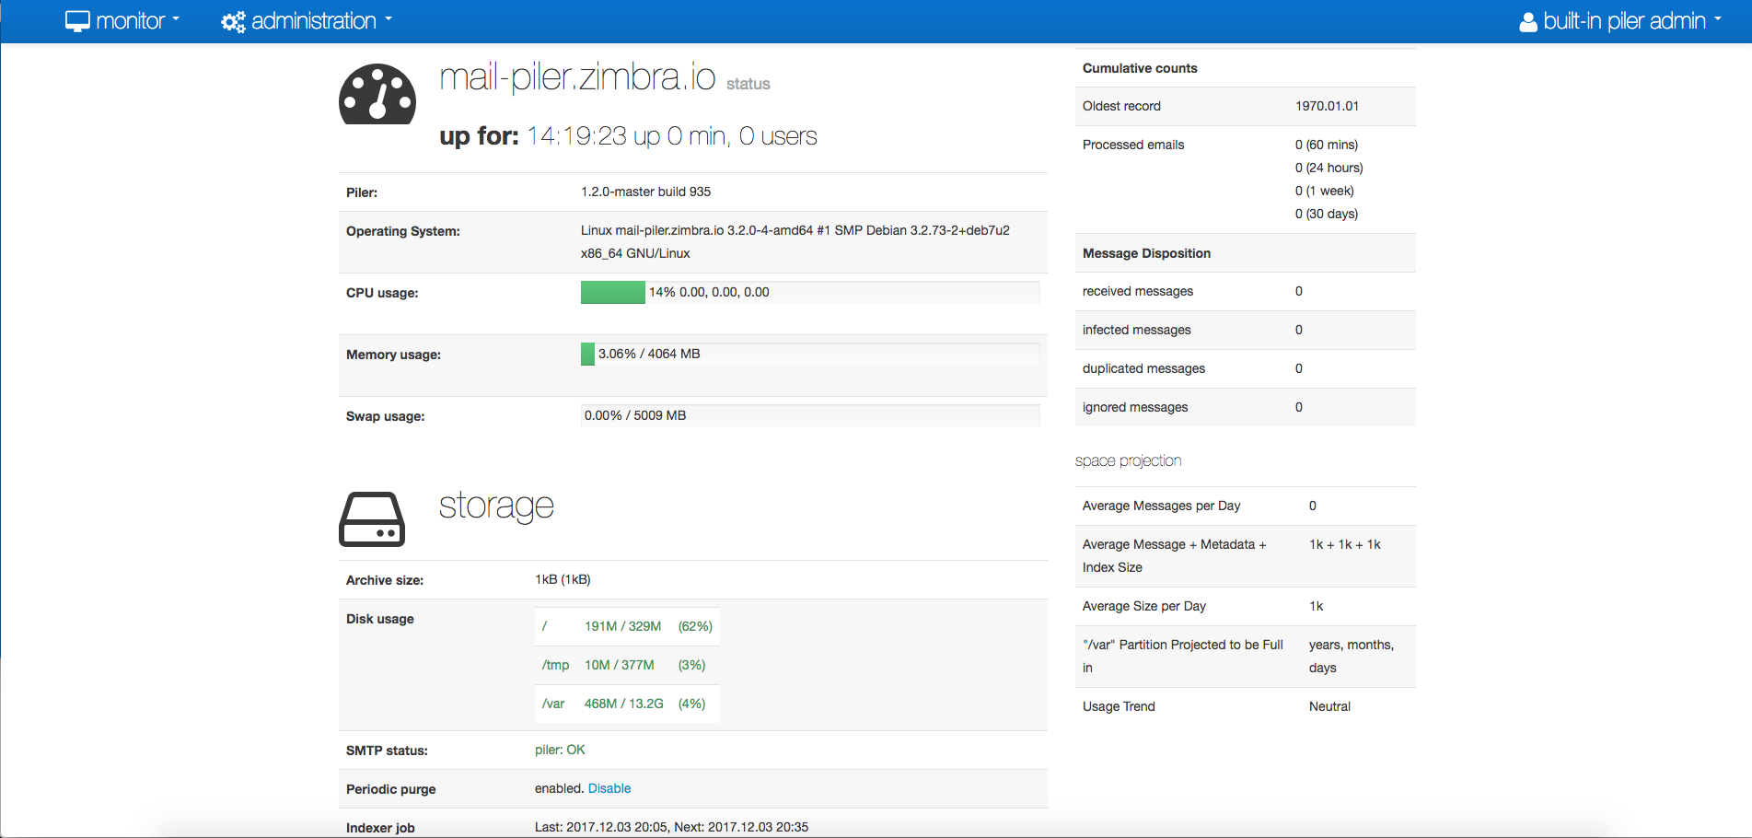Click '0 (60 mins)' processed emails value

pos(1327,145)
